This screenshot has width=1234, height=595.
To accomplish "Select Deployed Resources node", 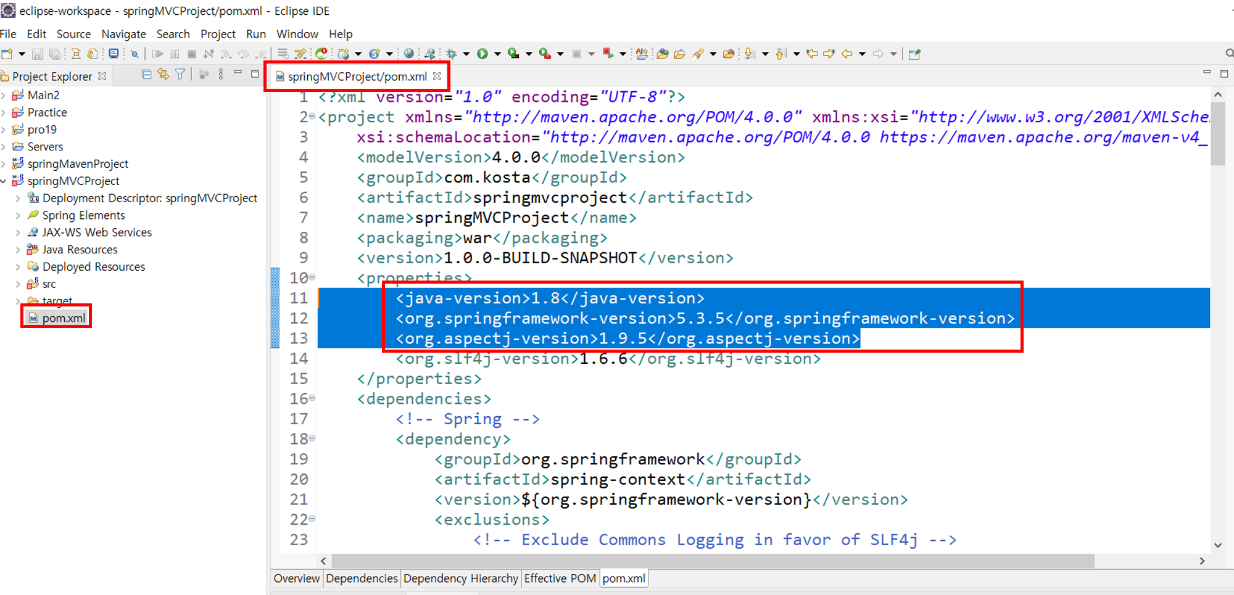I will pyautogui.click(x=94, y=267).
